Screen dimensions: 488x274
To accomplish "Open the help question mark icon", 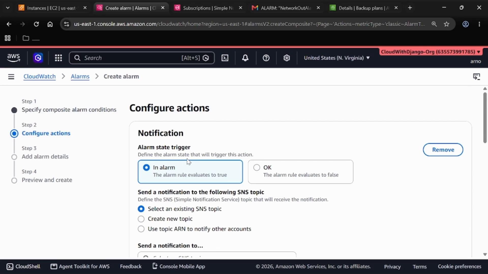I will (266, 58).
